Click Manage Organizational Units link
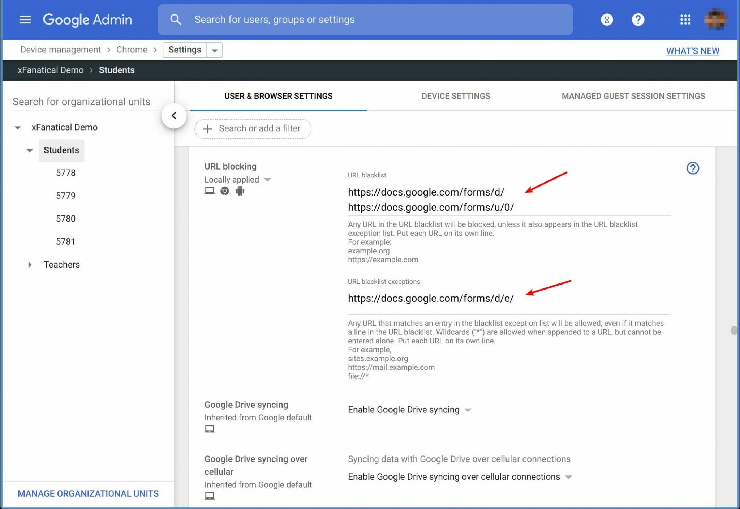The image size is (740, 509). 88,493
